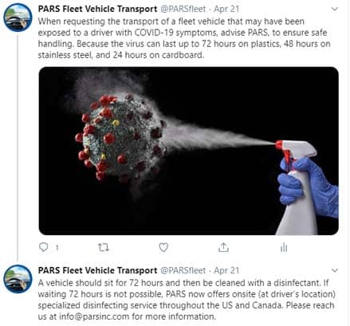Open @PARSfleet handle in first tweet

tap(183, 9)
